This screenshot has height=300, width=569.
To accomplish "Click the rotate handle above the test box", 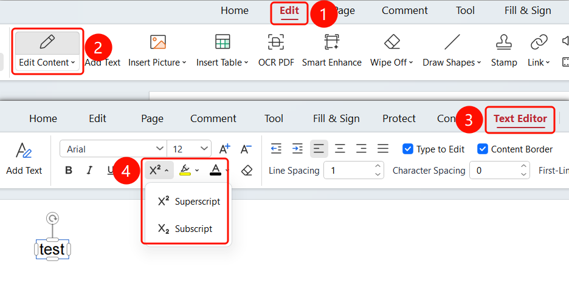I will click(x=53, y=219).
